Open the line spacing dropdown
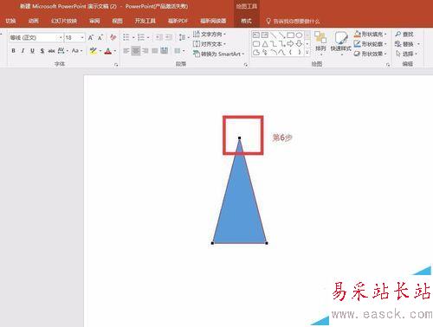The height and width of the screenshot is (327, 433). point(184,37)
